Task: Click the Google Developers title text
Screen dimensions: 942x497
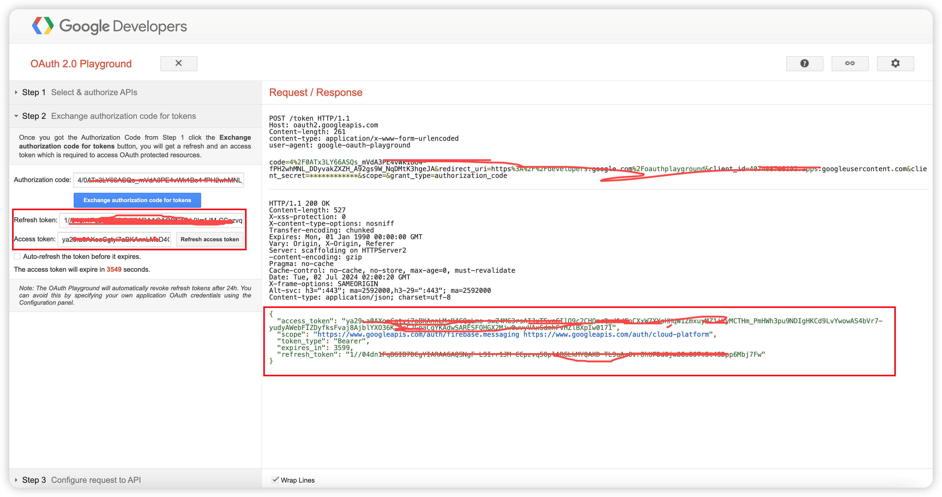Action: coord(123,26)
